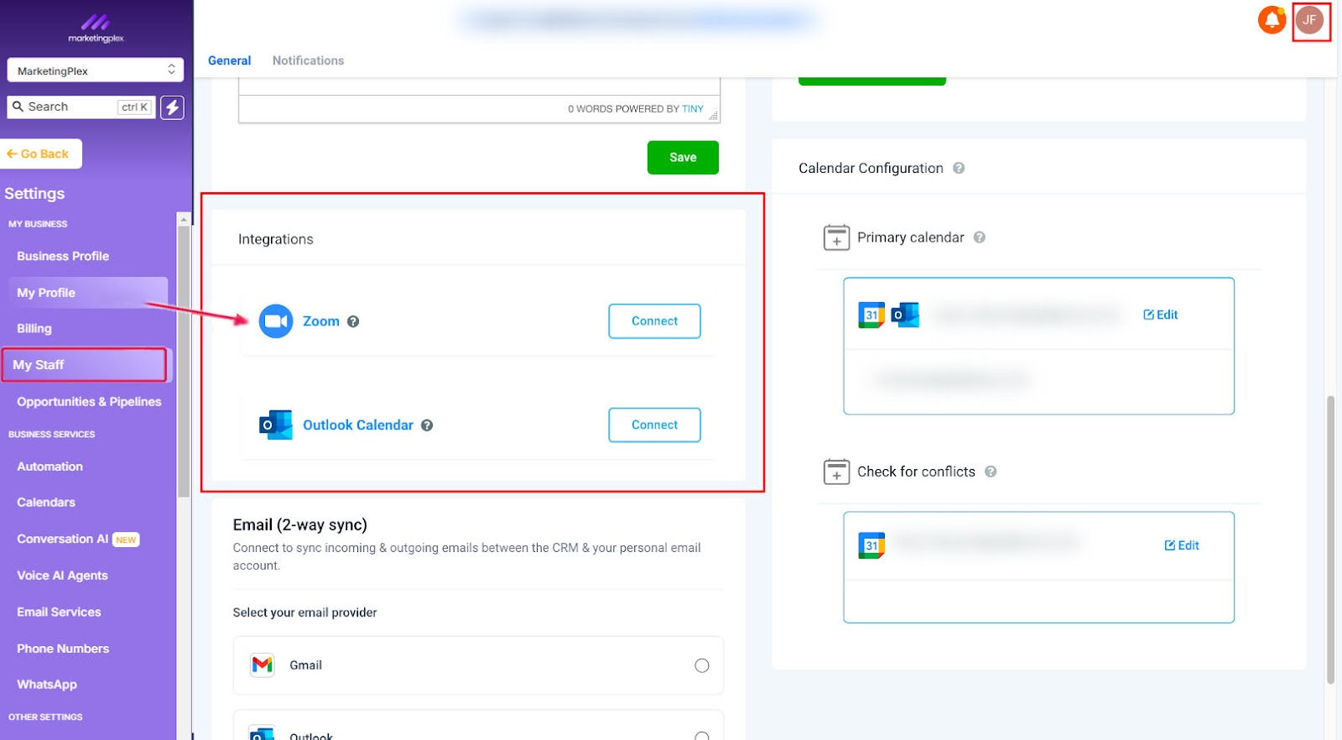Open Opportunities & Pipelines settings
The width and height of the screenshot is (1342, 740).
(89, 402)
